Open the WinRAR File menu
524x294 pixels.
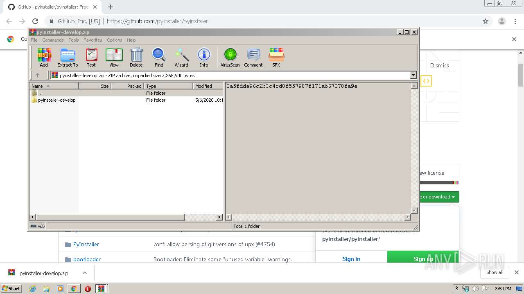point(34,40)
